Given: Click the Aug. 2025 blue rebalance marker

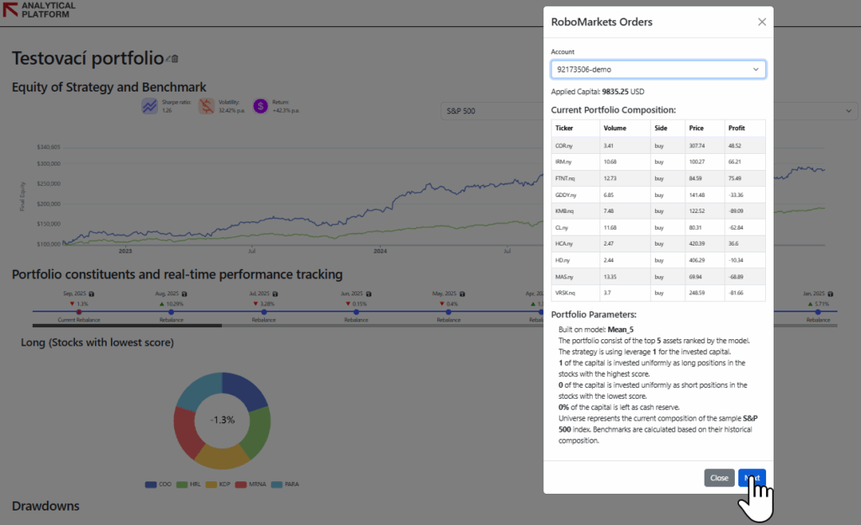Looking at the screenshot, I should tap(171, 312).
